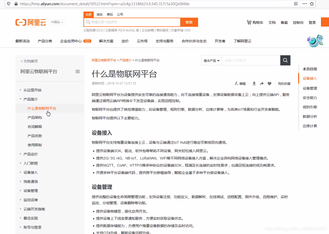Open the 支持与服务 nav menu

tap(164, 41)
